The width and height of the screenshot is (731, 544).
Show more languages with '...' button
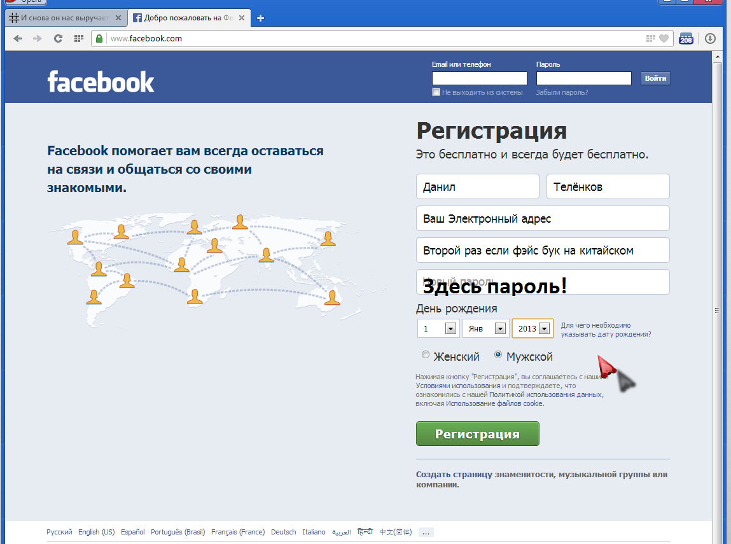[x=426, y=533]
